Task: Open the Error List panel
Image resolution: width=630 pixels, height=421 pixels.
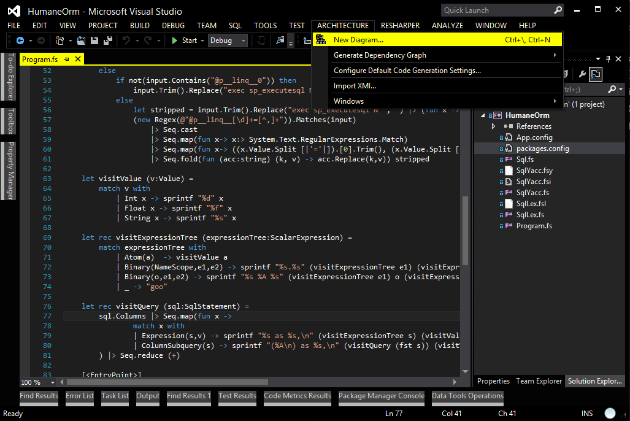Action: [x=79, y=397]
